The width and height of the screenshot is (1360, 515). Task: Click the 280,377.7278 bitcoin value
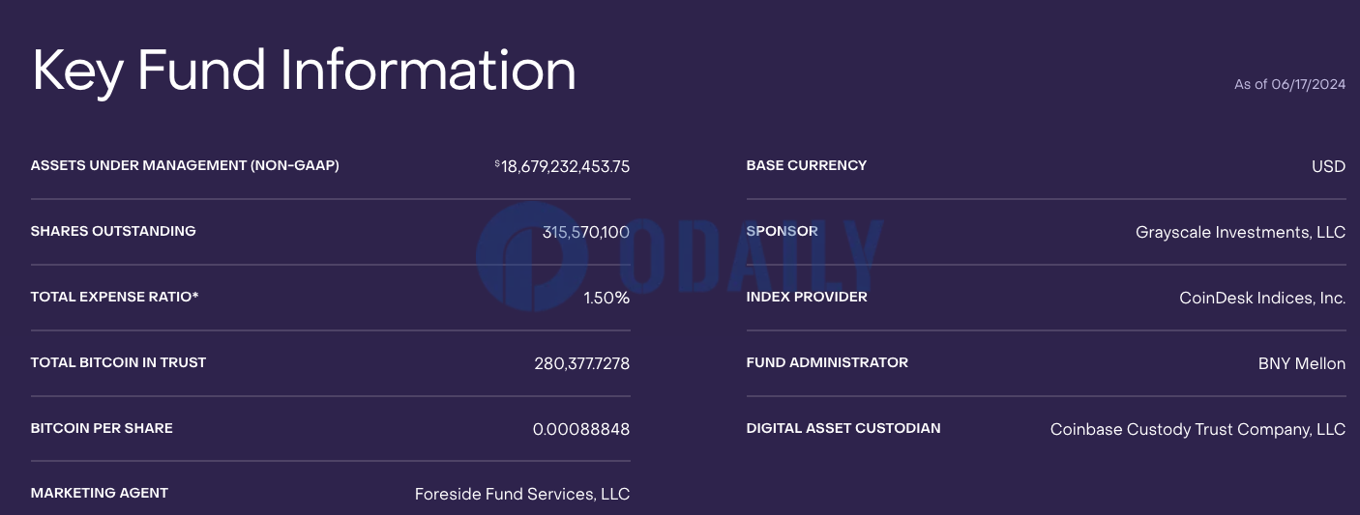(x=581, y=363)
